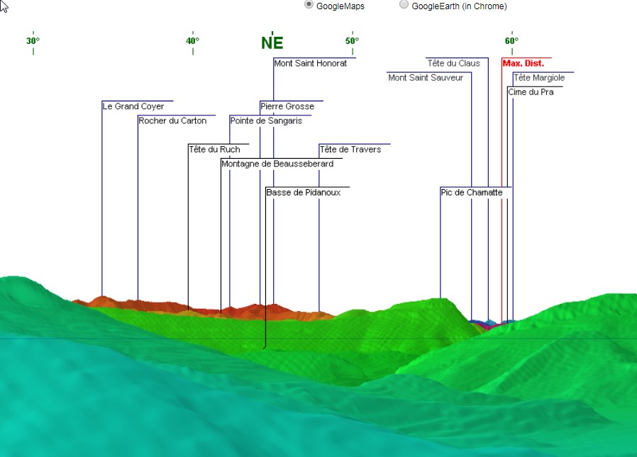Click the Mont Saint Sauveur label
The image size is (637, 457).
tap(426, 77)
